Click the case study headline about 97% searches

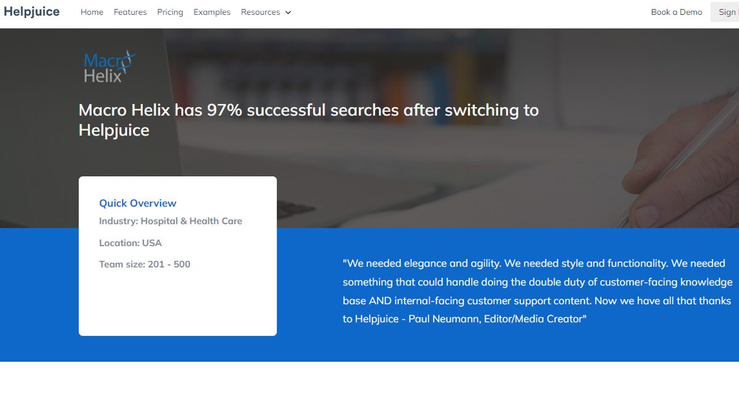click(308, 120)
